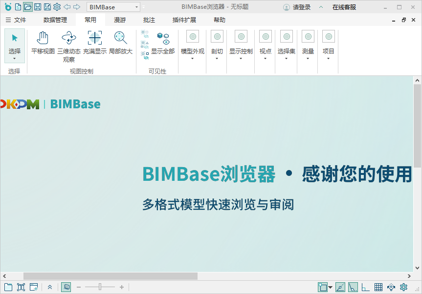Viewport: 422px width, 294px height.
Task: Click the redo right arrow icon
Action: (77, 7)
